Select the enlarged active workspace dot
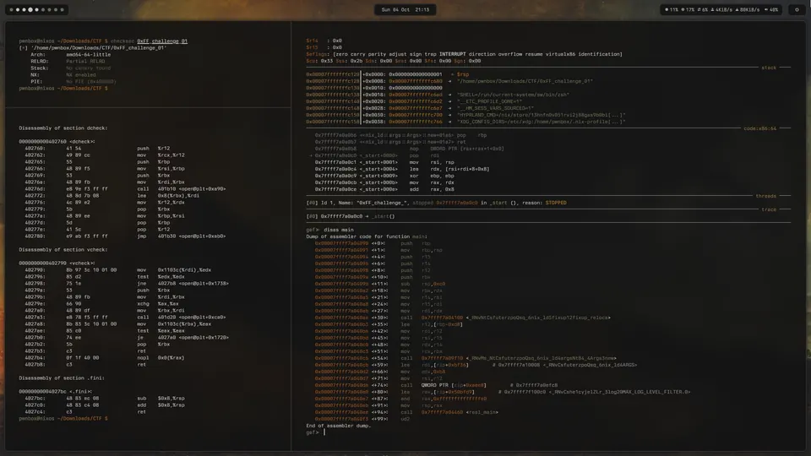Image resolution: width=811 pixels, height=456 pixels. [x=30, y=10]
